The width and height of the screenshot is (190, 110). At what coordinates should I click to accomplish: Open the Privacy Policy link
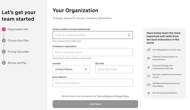click(122, 96)
